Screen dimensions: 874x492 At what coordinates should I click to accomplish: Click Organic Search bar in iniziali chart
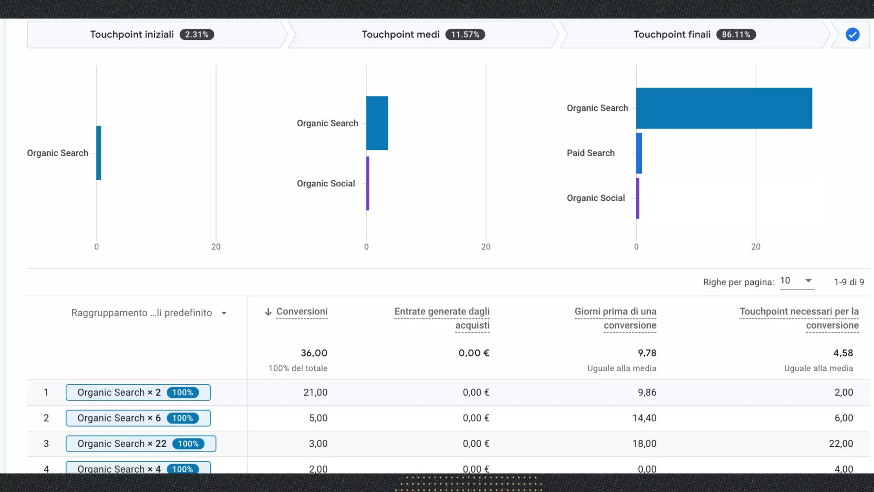tap(99, 153)
